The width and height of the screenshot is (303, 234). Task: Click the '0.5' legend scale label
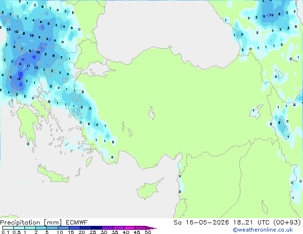[17, 232]
